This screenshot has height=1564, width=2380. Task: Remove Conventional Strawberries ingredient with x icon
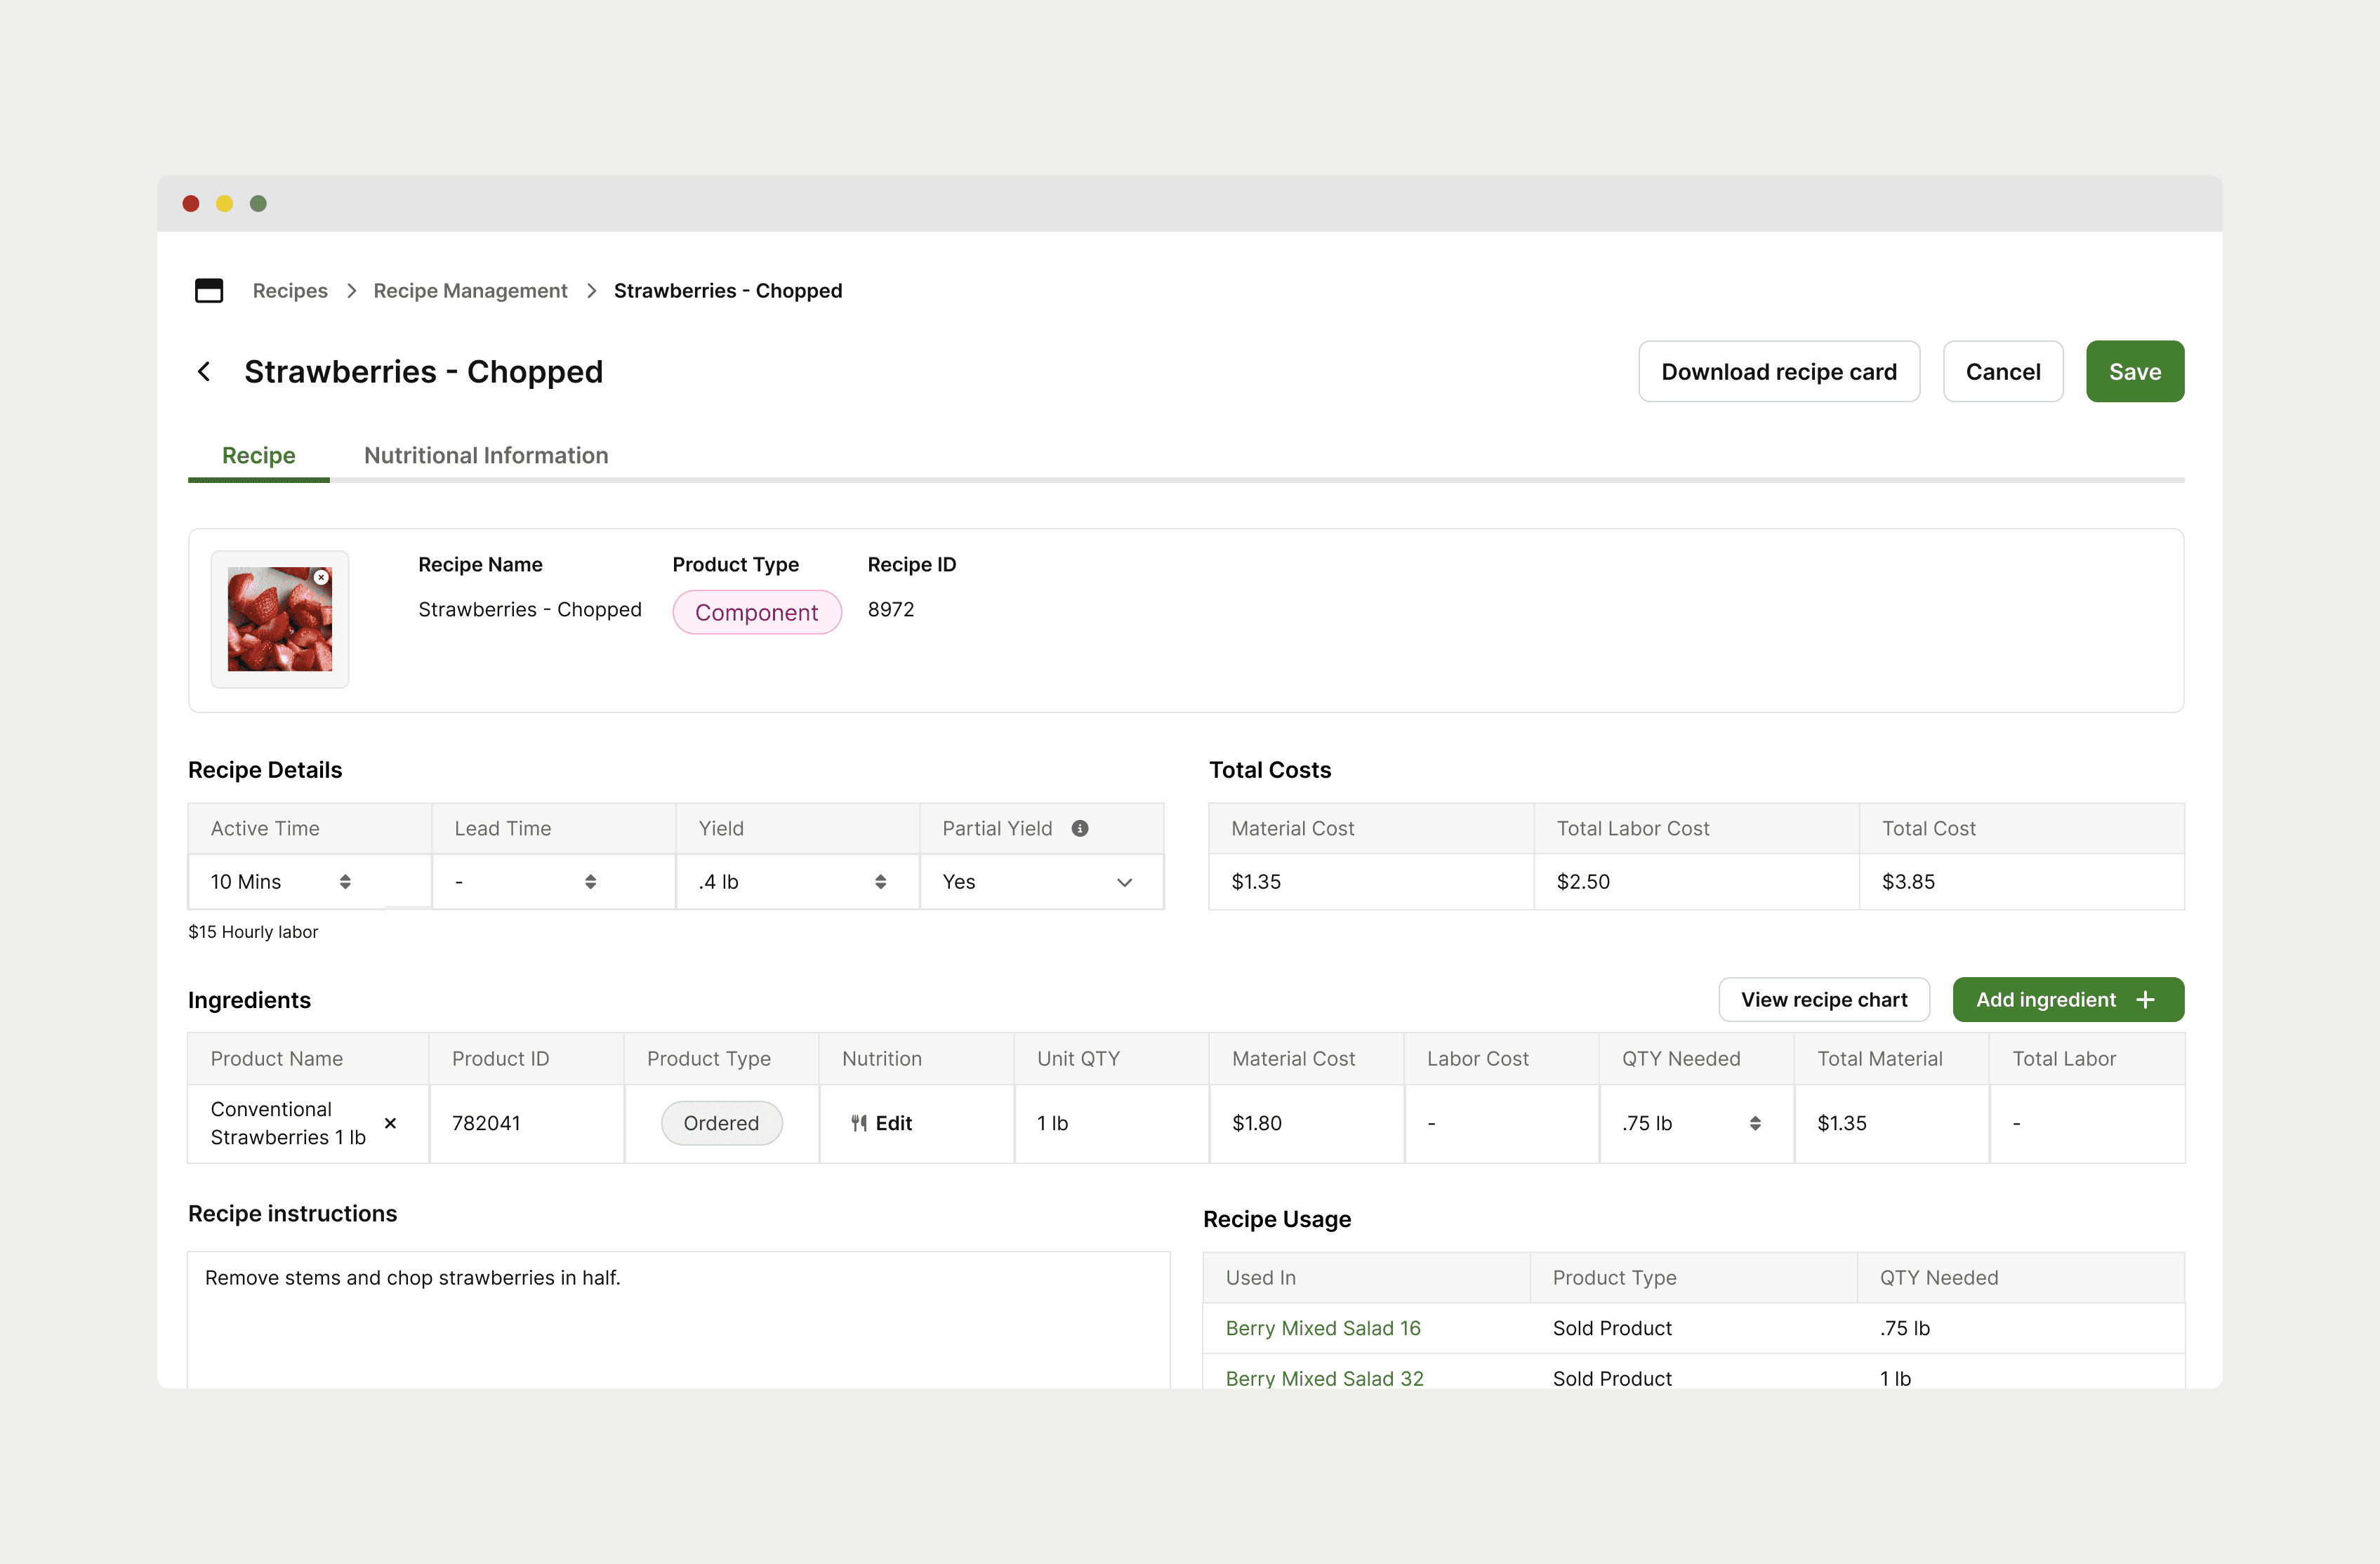click(391, 1123)
